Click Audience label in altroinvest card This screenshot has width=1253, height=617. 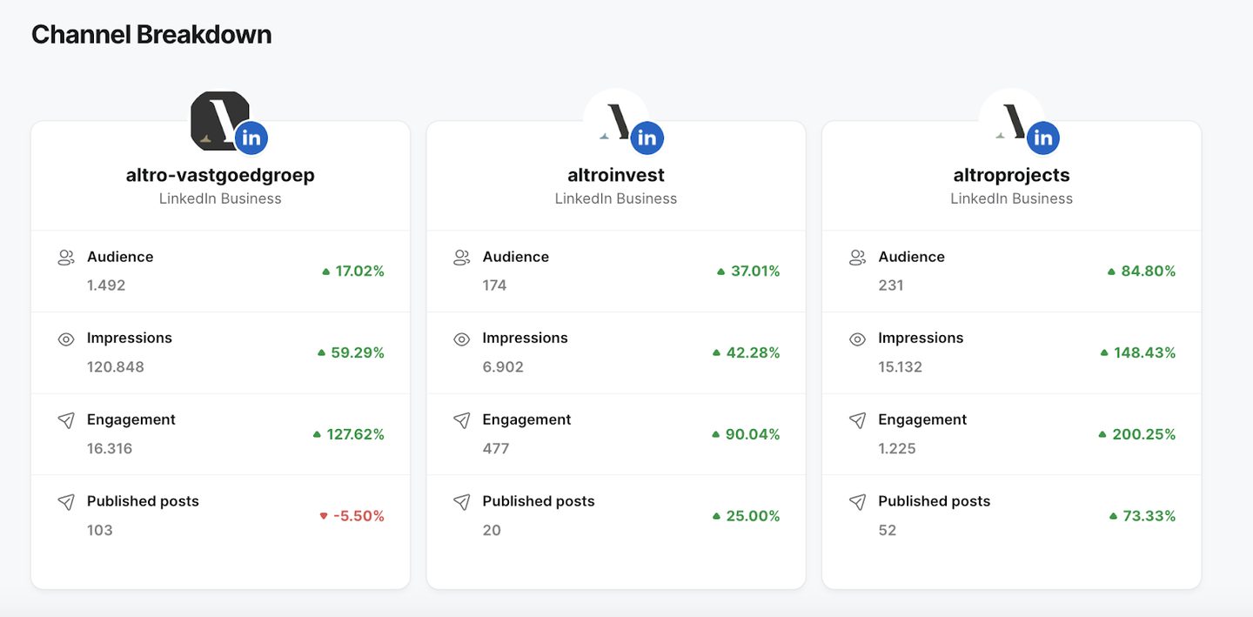516,257
